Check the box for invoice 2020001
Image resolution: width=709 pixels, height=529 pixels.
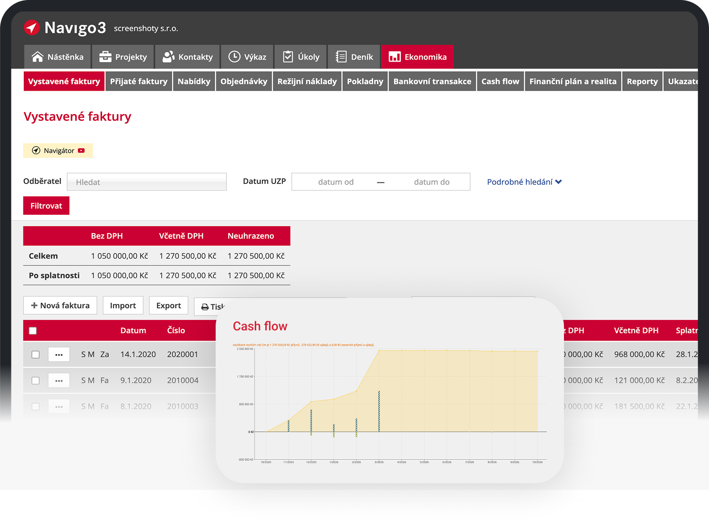(35, 354)
